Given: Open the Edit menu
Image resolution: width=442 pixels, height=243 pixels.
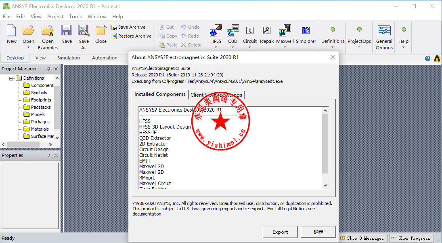Looking at the screenshot, I should pyautogui.click(x=21, y=16).
